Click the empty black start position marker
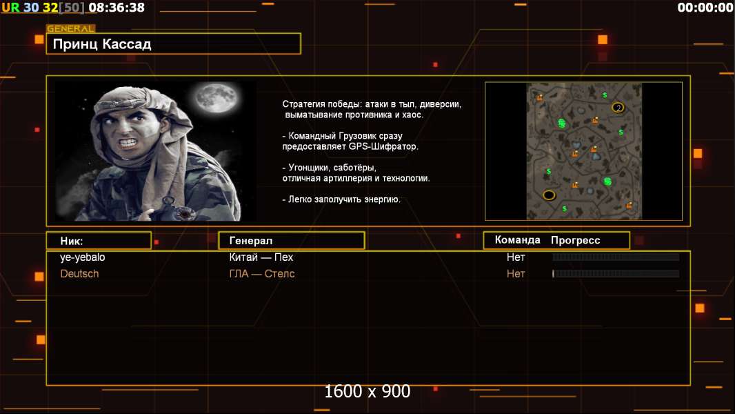This screenshot has height=414, width=735. [549, 195]
